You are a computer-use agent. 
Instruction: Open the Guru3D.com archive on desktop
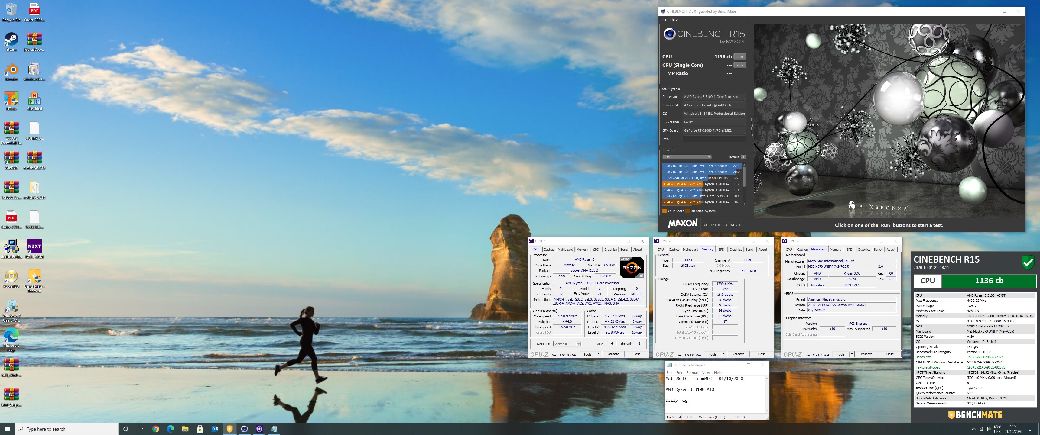click(34, 42)
